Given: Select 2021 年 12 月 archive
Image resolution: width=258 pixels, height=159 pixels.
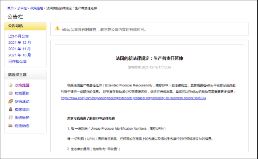Looking at the screenshot, I should click(x=20, y=43).
